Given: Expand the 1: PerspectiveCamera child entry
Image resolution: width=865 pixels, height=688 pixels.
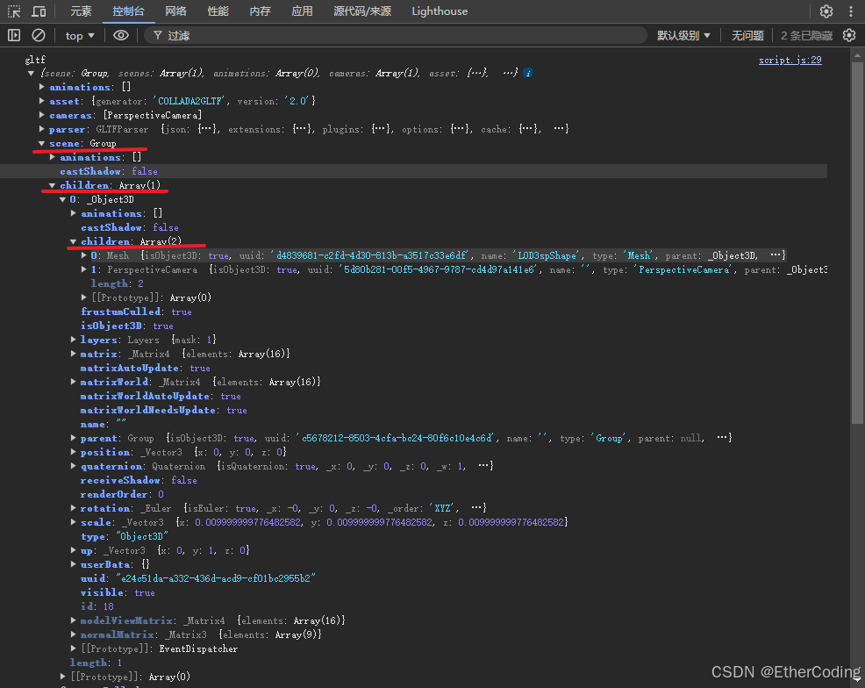Looking at the screenshot, I should (x=84, y=269).
